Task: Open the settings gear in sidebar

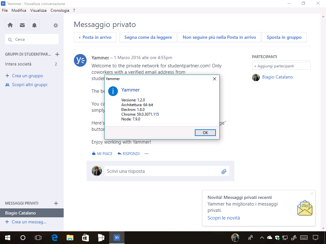Action: [55, 25]
